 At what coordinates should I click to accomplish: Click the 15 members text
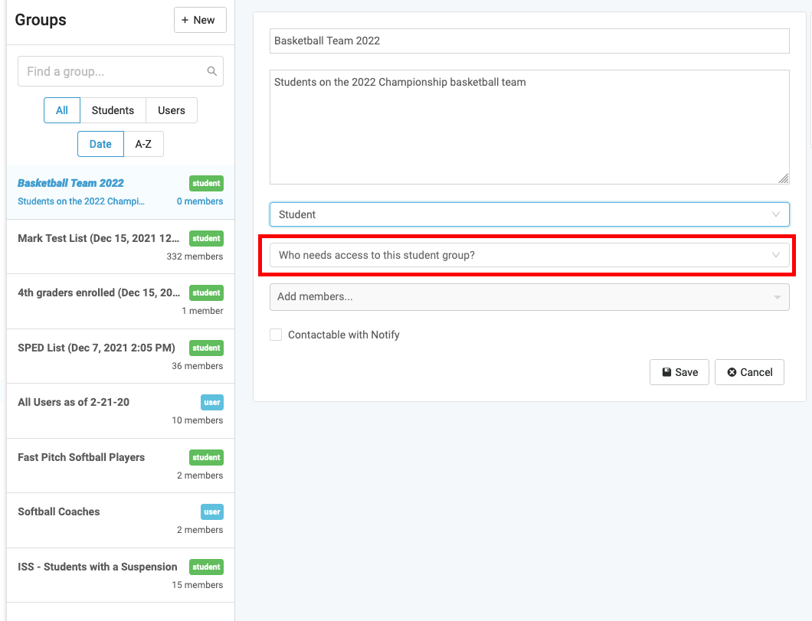click(x=198, y=585)
